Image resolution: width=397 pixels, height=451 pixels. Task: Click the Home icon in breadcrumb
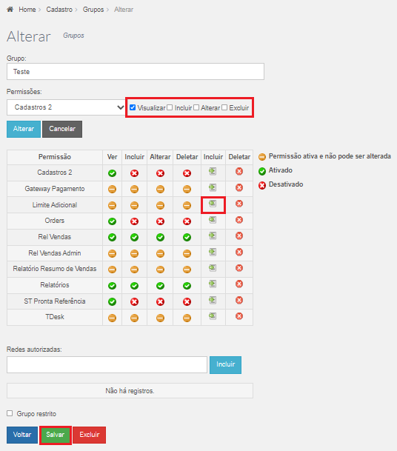pos(10,9)
